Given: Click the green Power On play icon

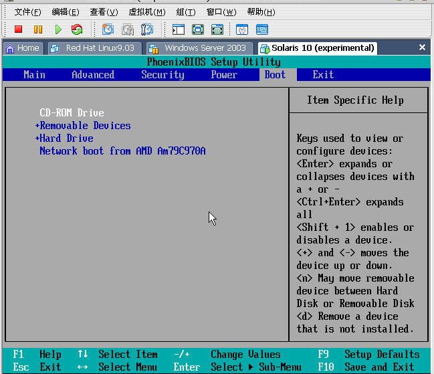Looking at the screenshot, I should tap(58, 29).
